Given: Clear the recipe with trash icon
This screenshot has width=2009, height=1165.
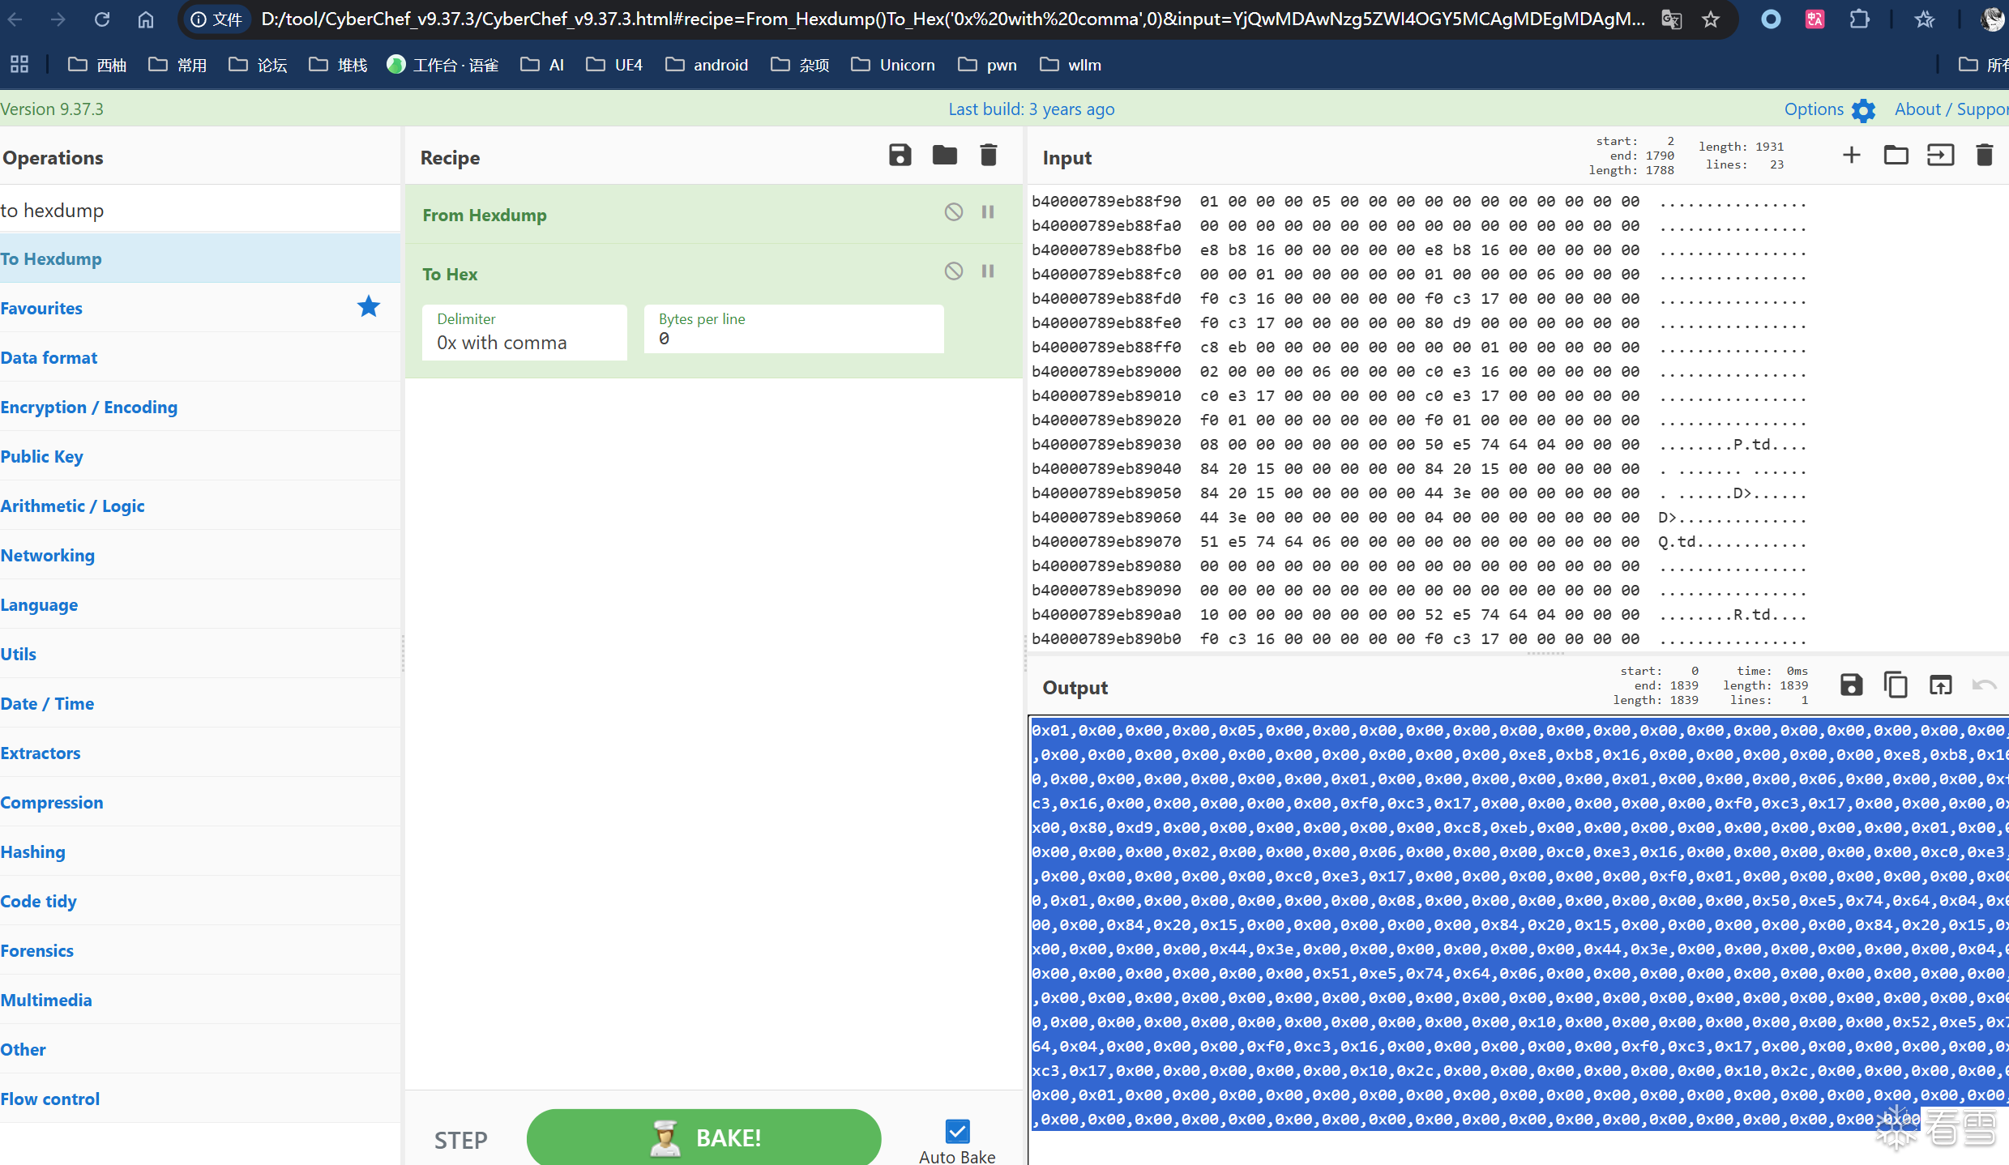Looking at the screenshot, I should point(988,155).
